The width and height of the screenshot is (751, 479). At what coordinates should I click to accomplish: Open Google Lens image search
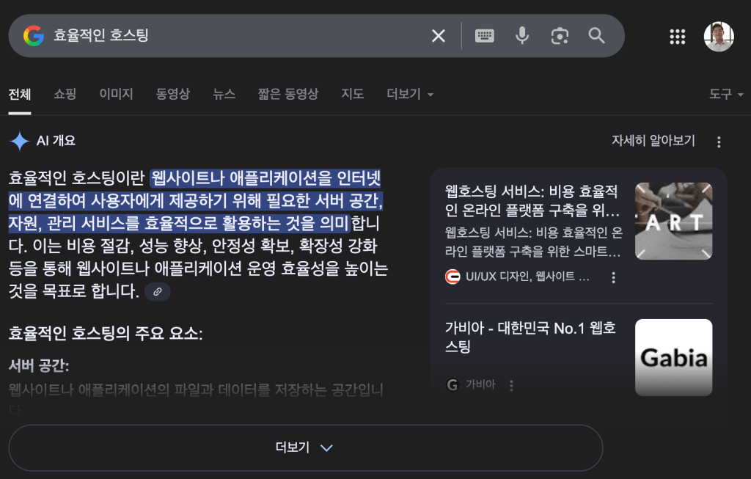click(x=559, y=34)
